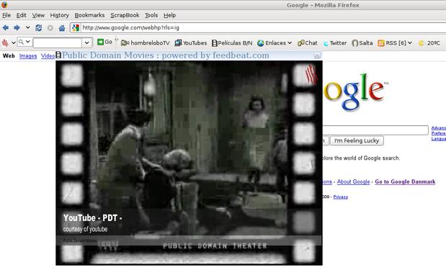Click the toolbar search text field
The height and width of the screenshot is (280, 446).
click(58, 43)
